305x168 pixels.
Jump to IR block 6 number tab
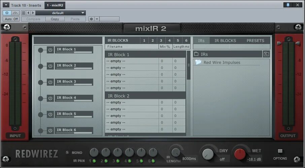[x=187, y=41]
